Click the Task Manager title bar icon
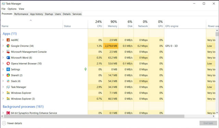 tap(3, 4)
